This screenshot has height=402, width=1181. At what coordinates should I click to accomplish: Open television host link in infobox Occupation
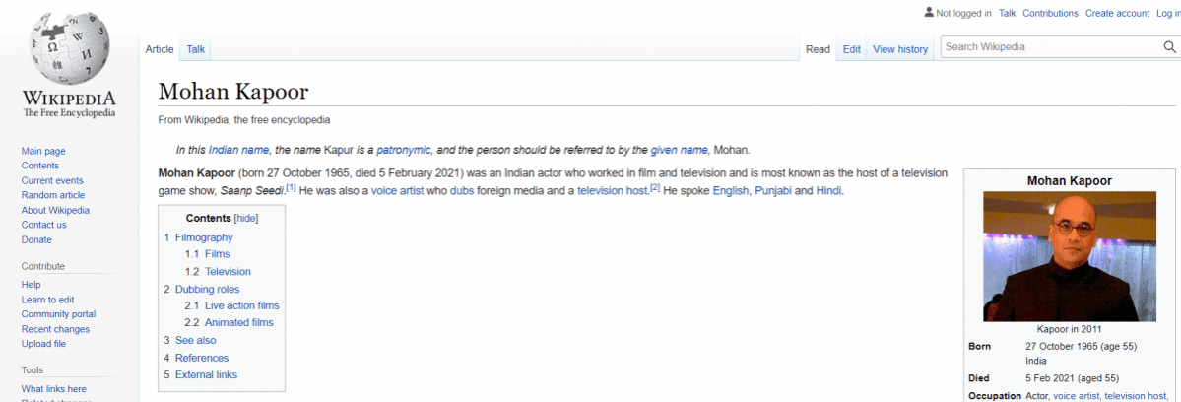coord(1135,396)
